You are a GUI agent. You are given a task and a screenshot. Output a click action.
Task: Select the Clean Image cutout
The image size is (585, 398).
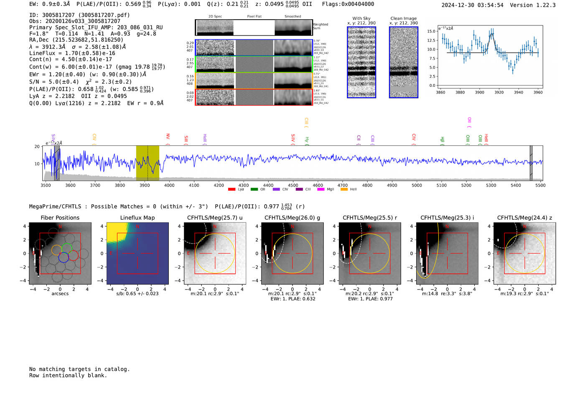pyautogui.click(x=404, y=62)
